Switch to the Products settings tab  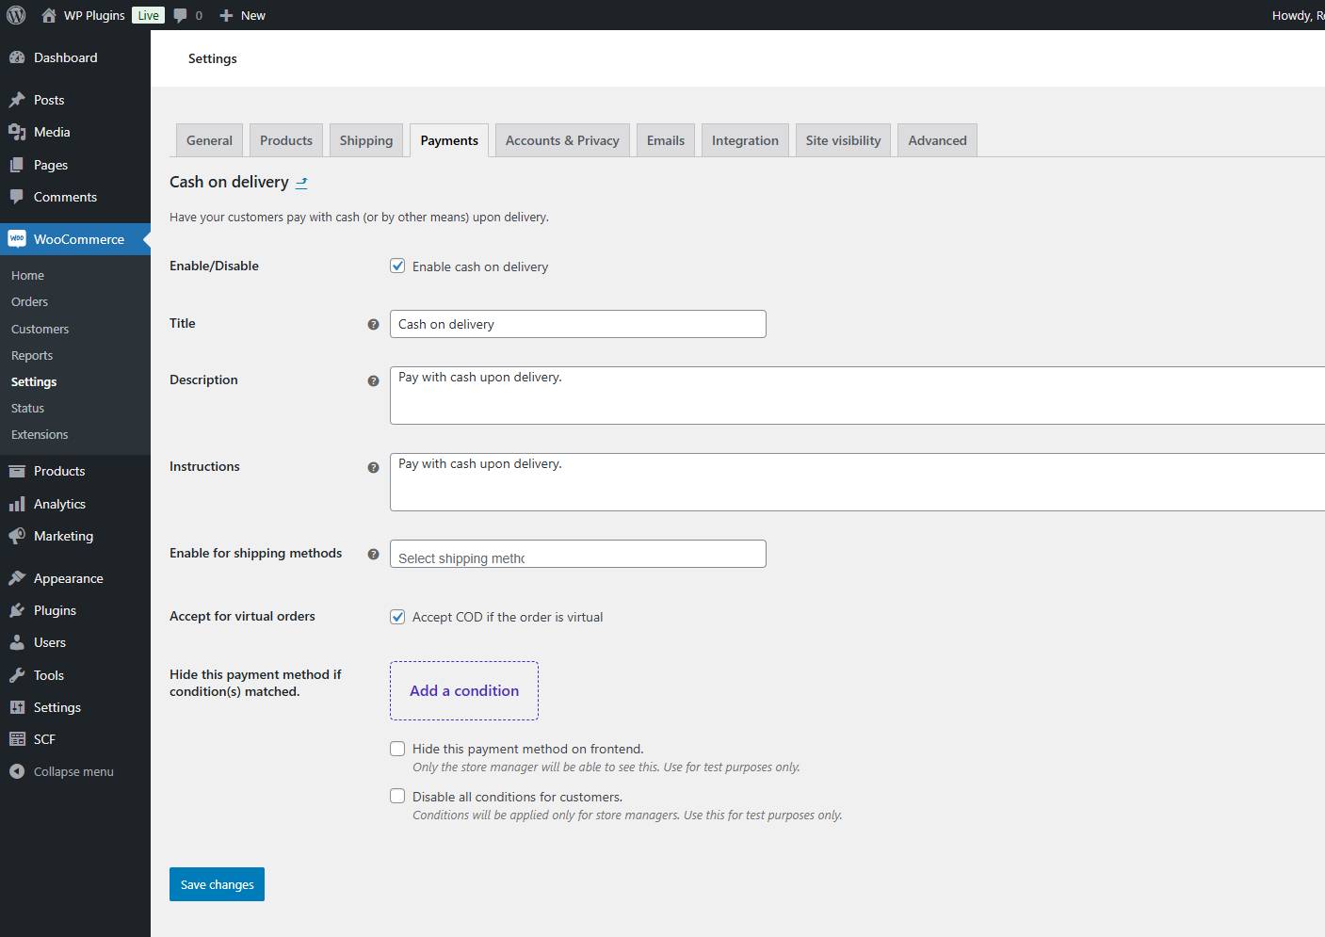(286, 140)
